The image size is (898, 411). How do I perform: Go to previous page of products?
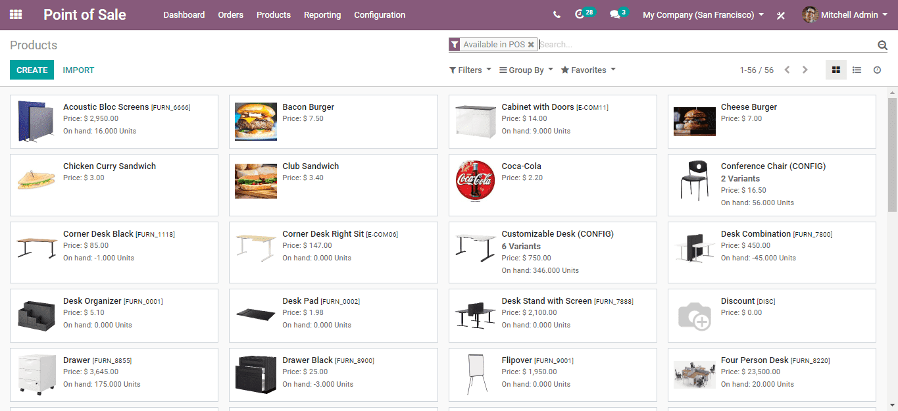click(x=787, y=70)
